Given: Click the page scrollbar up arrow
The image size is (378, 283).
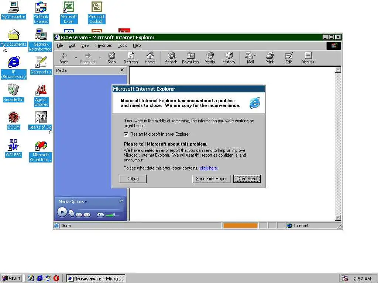Looking at the screenshot, I should (338, 70).
